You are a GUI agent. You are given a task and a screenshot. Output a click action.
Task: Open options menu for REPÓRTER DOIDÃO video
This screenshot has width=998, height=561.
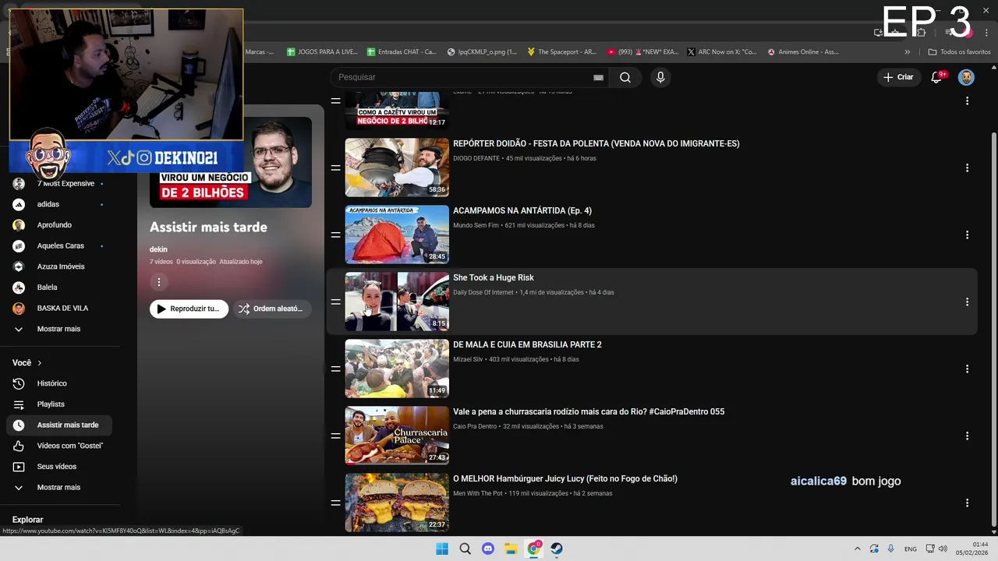pyautogui.click(x=967, y=168)
